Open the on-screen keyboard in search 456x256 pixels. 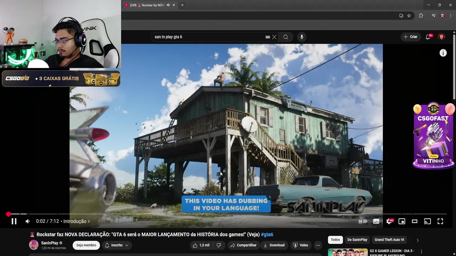coord(268,37)
